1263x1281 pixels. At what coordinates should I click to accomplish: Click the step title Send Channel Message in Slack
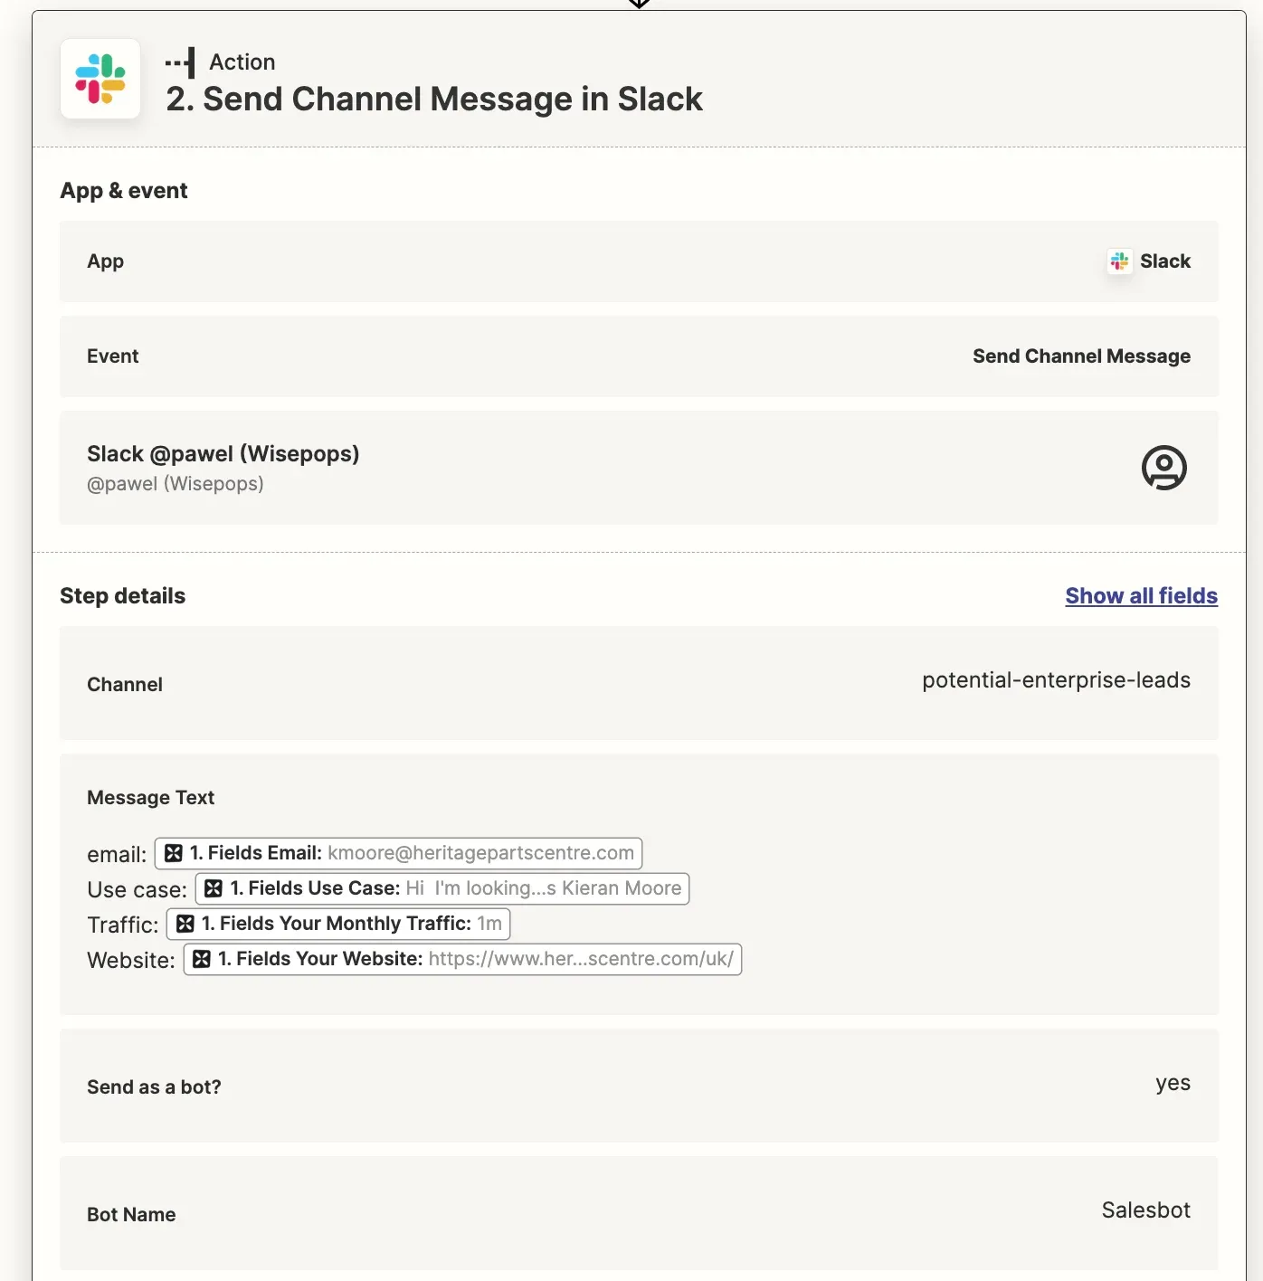(434, 99)
